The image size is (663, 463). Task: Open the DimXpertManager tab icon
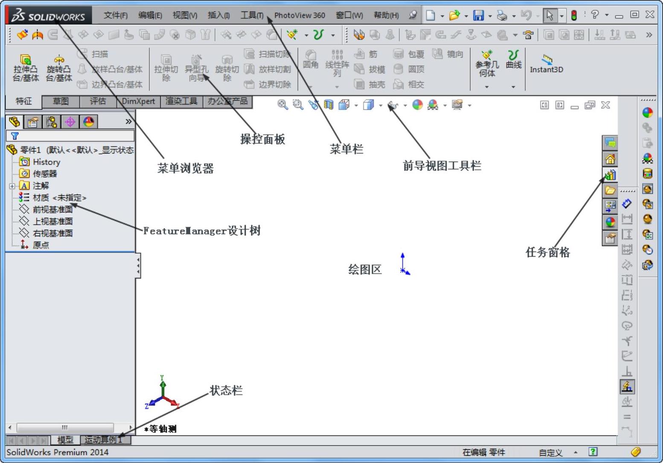click(x=70, y=122)
